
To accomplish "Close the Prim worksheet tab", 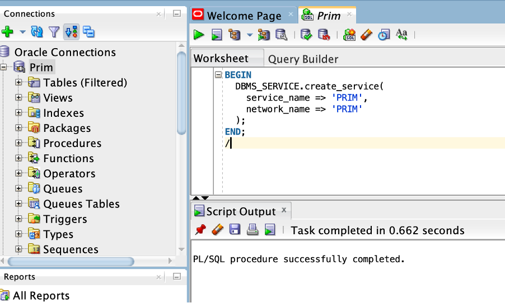I will tap(349, 14).
